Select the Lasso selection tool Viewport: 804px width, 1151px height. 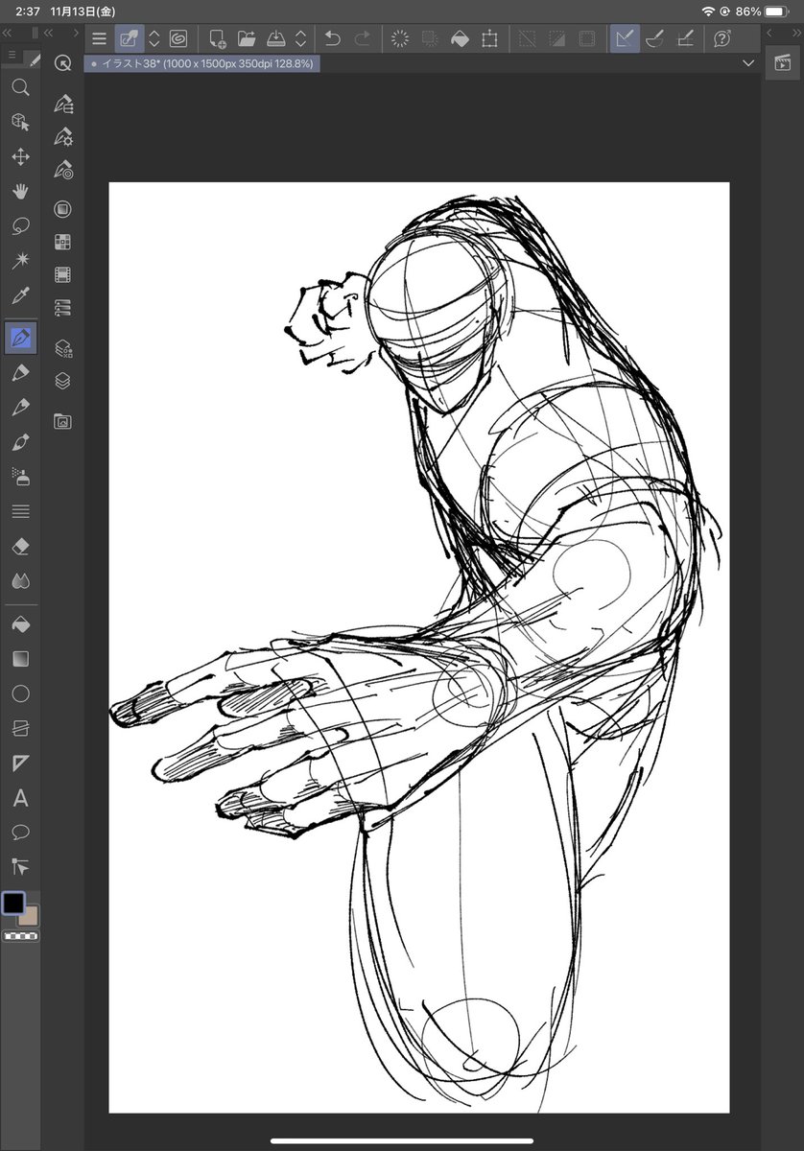tap(20, 225)
